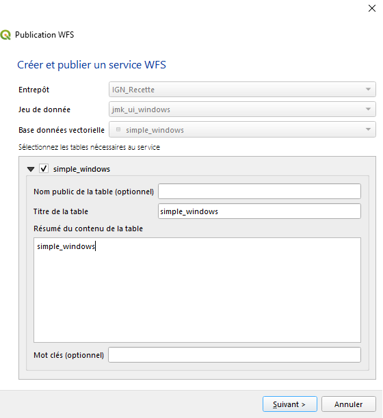Click the Résumé du contenu text area
The image size is (383, 418).
[x=197, y=290]
